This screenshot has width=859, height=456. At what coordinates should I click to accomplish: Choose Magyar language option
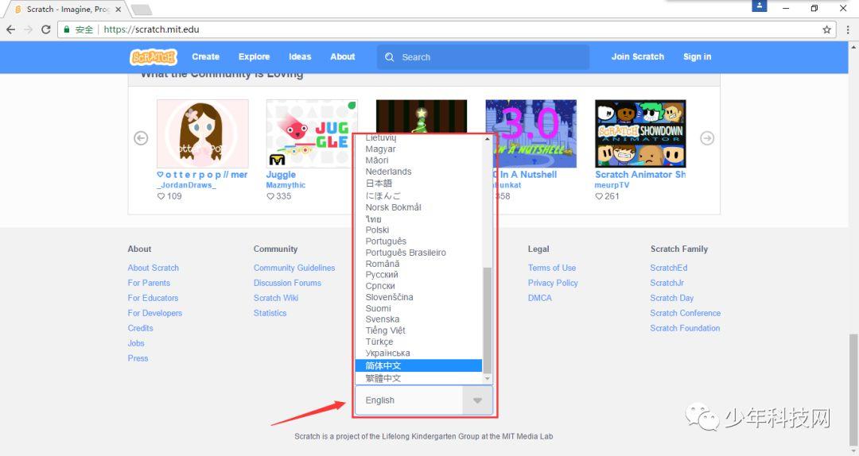418,149
